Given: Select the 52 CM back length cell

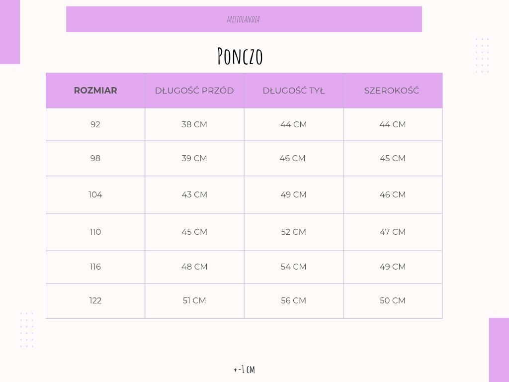Looking at the screenshot, I should (x=293, y=232).
